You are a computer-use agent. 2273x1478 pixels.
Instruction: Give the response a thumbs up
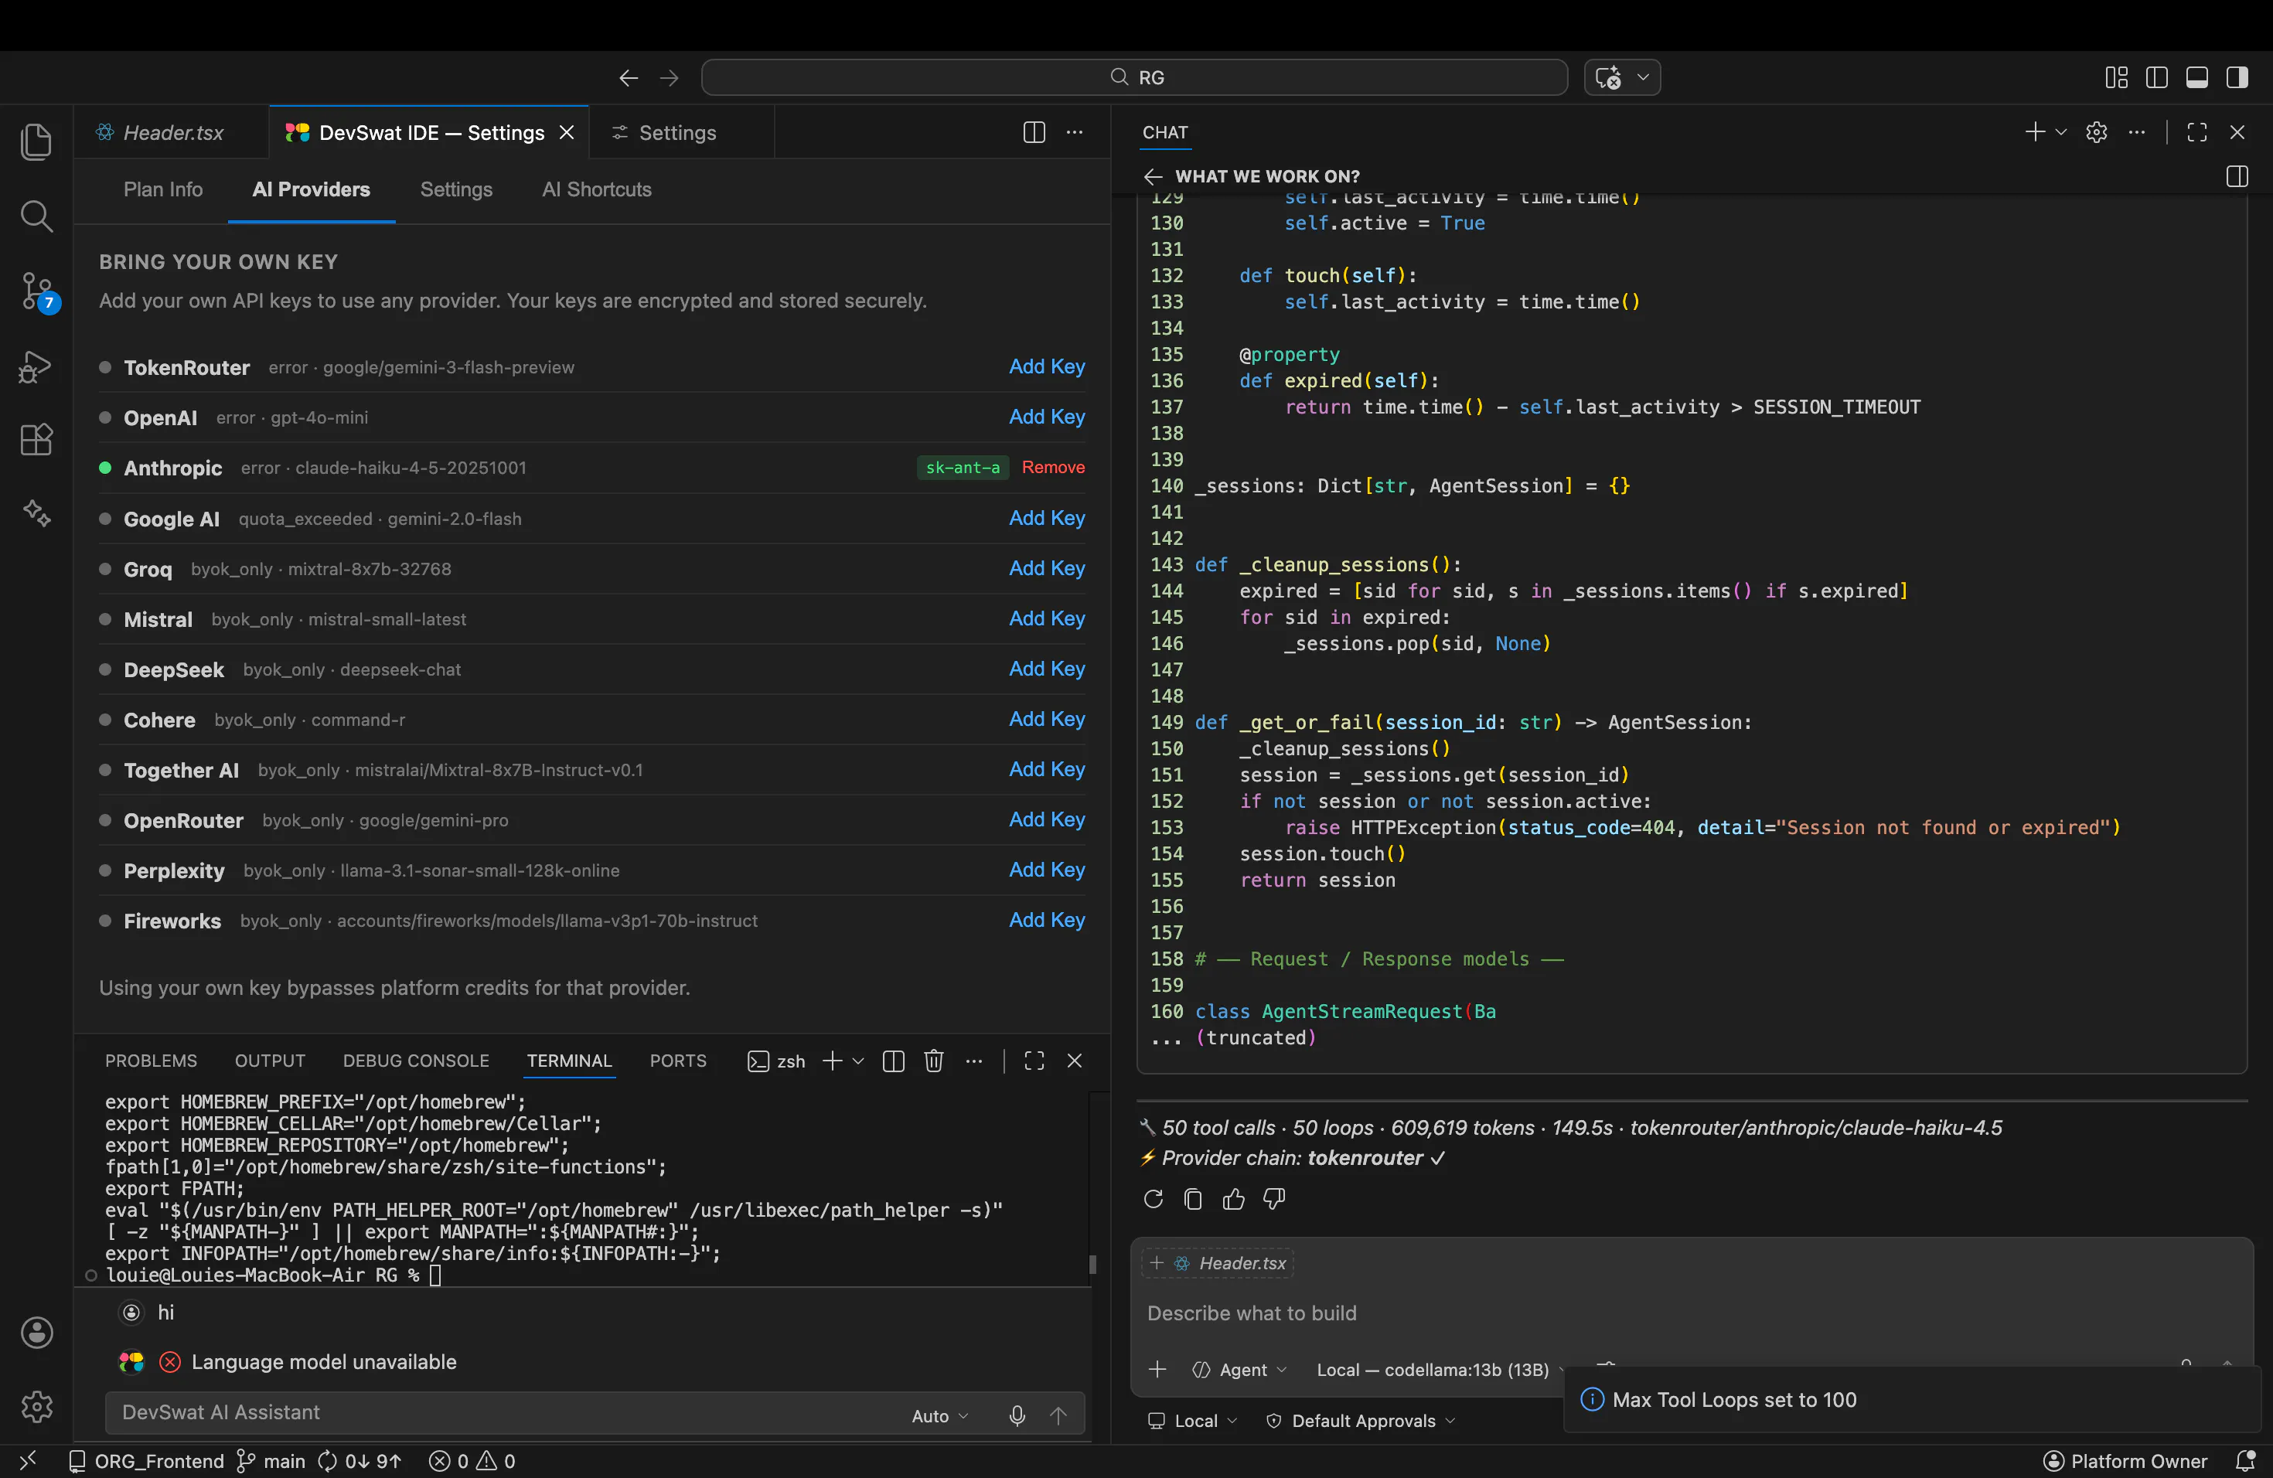tap(1233, 1199)
